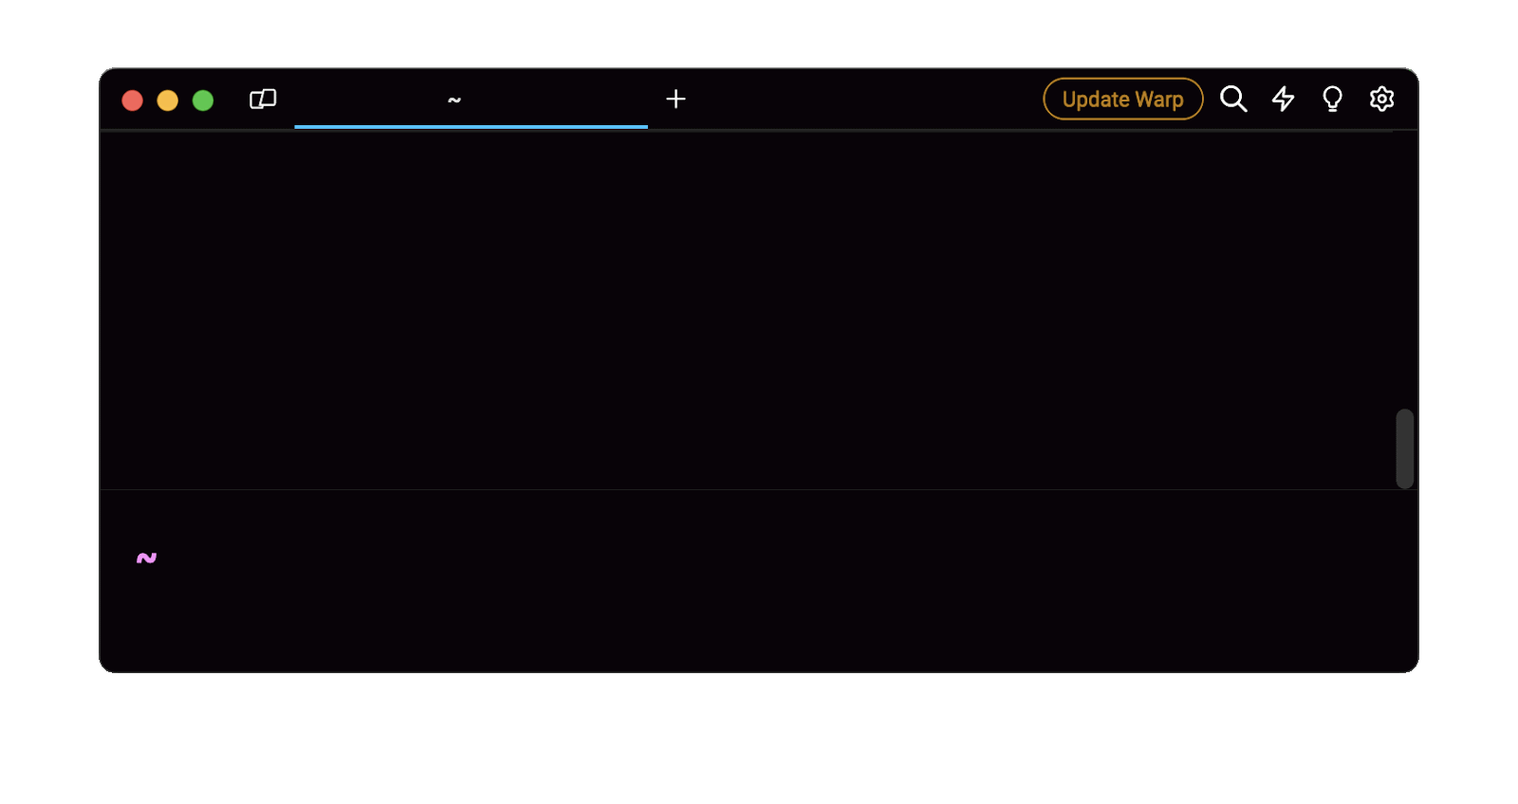Close the Warp window with red button
Screen dimensions: 1518x804
pyautogui.click(x=133, y=100)
